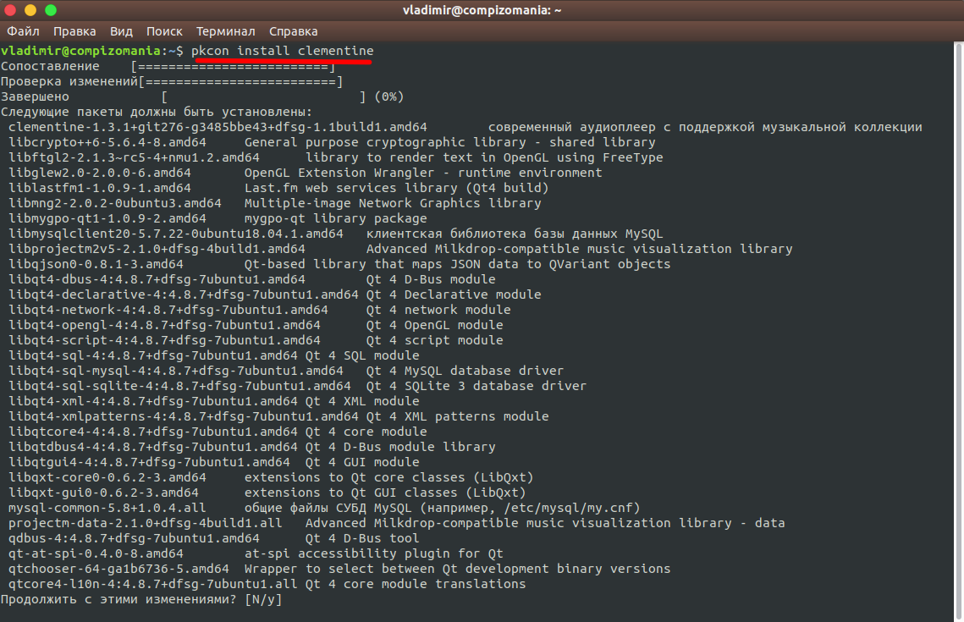The height and width of the screenshot is (622, 964).
Task: Click the libqtgui4 package row
Action: [x=214, y=461]
